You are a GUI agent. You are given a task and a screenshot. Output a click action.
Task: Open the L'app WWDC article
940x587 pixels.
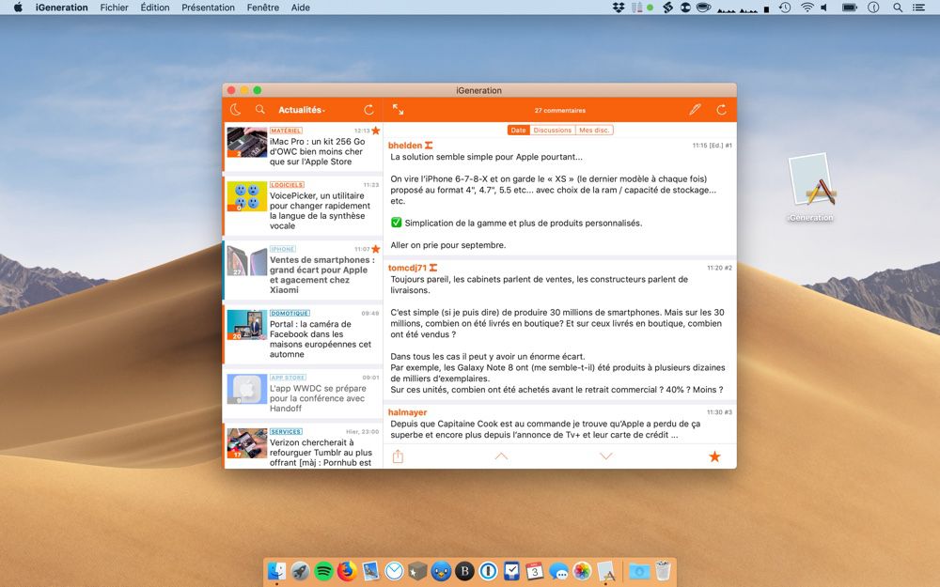303,394
